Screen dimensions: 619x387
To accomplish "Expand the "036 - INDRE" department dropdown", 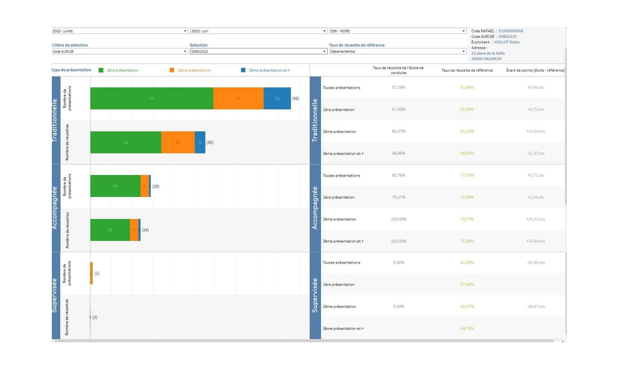I will click(398, 31).
